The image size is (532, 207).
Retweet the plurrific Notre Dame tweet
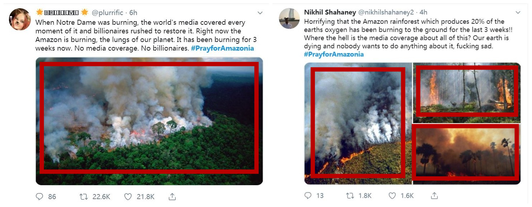pyautogui.click(x=84, y=197)
